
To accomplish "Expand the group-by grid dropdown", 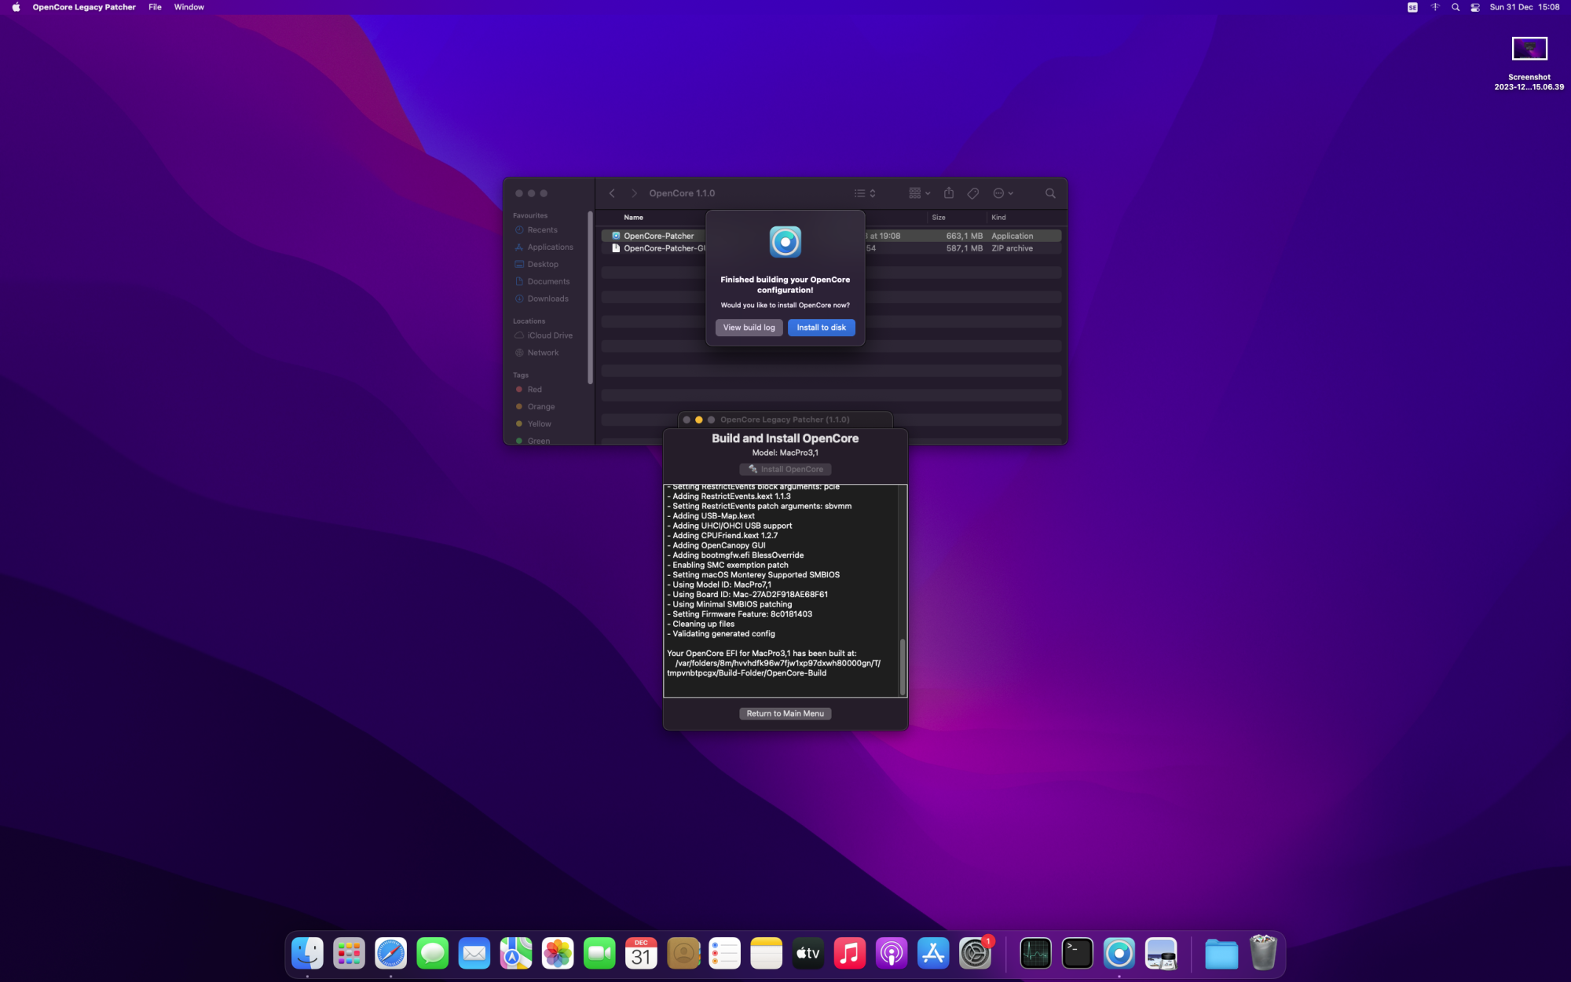I will [919, 193].
